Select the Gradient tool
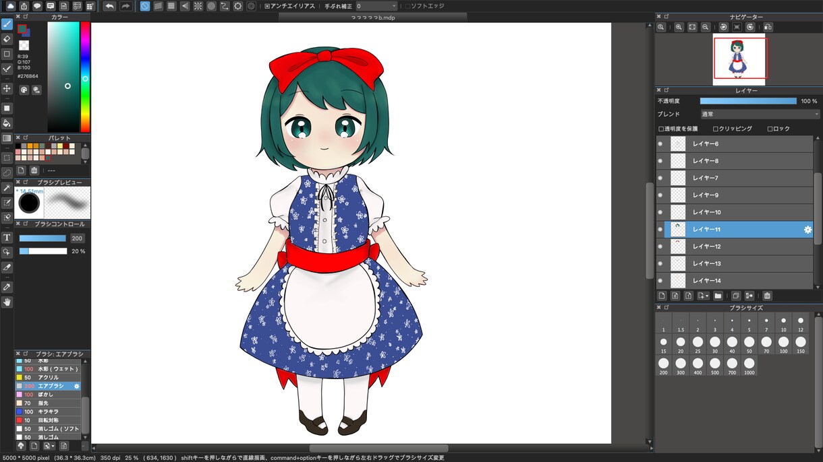The width and height of the screenshot is (823, 462). point(7,138)
